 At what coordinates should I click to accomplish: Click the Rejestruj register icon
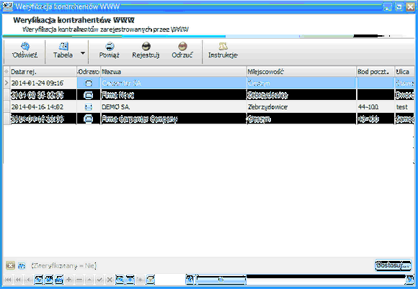(x=146, y=46)
